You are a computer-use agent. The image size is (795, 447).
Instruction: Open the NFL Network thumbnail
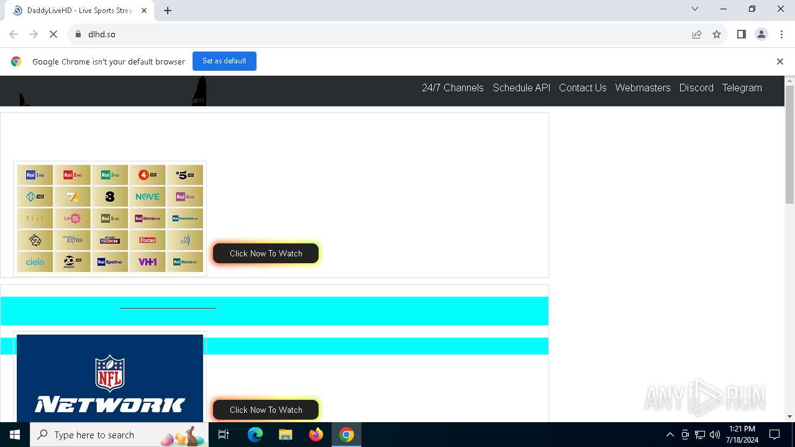(x=110, y=378)
